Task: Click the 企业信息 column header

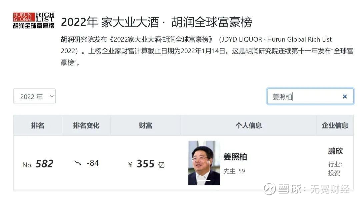Action: coord(335,125)
